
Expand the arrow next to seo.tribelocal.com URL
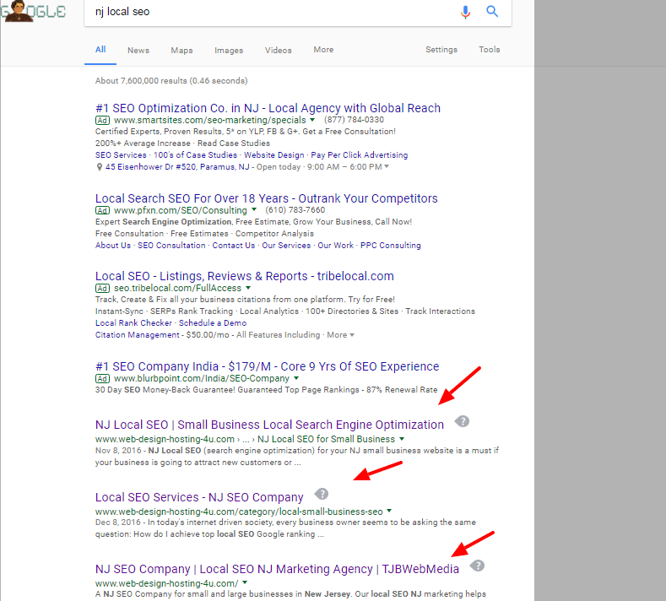coord(248,288)
